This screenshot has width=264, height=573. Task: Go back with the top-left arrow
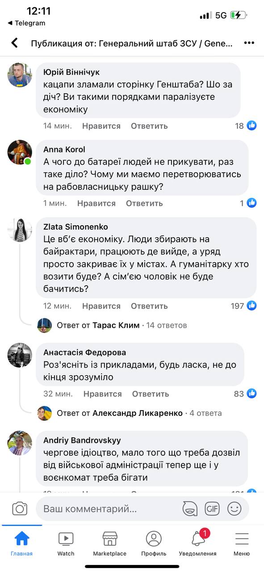tap(14, 43)
